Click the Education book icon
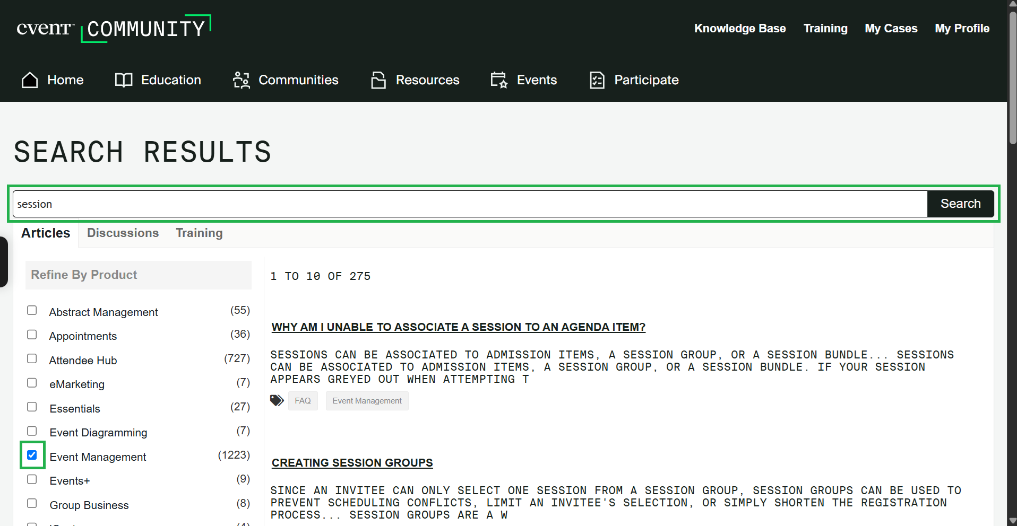This screenshot has width=1017, height=526. 124,80
